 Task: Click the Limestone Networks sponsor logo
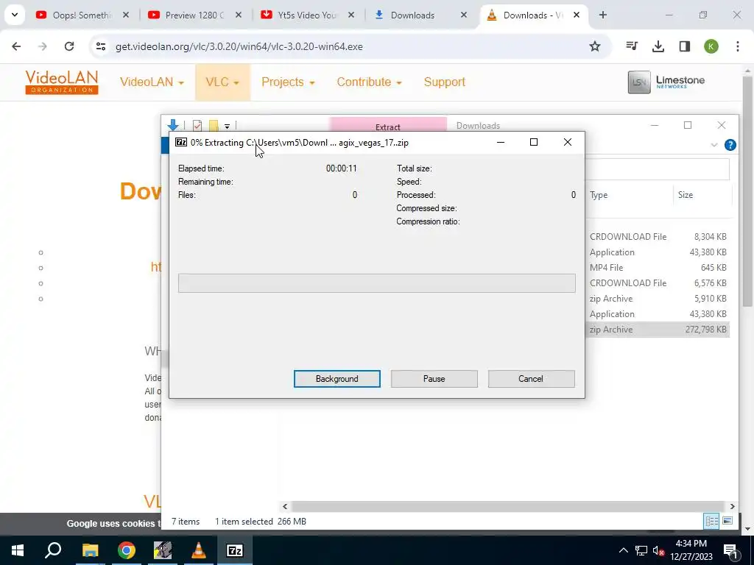tap(666, 82)
